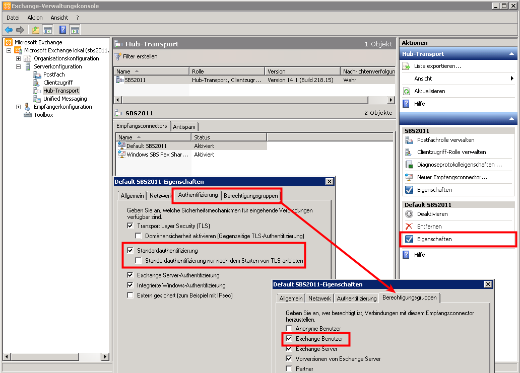
Task: Open Postfachrolle verwalten action
Action: [445, 140]
